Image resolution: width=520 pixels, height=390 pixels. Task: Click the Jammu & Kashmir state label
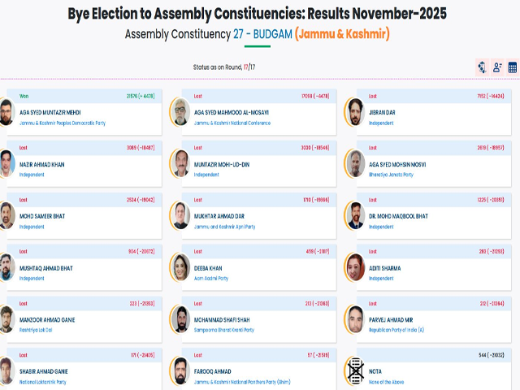(x=342, y=34)
